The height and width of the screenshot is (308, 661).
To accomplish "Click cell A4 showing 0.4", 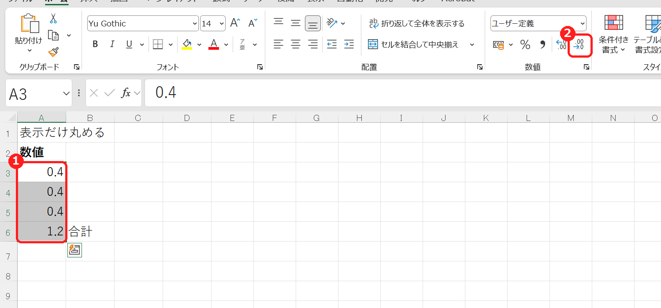I will click(41, 192).
